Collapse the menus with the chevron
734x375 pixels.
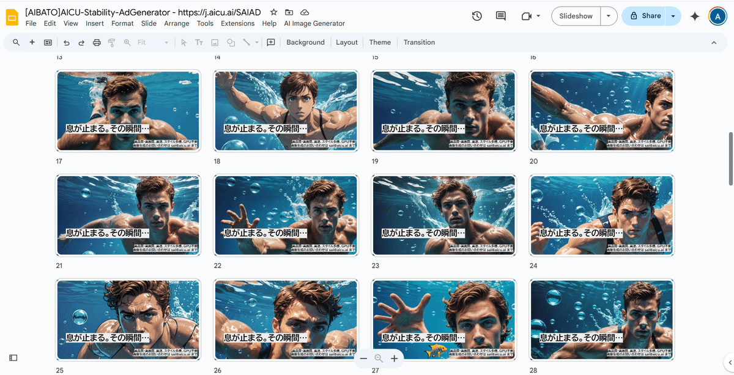pos(714,42)
